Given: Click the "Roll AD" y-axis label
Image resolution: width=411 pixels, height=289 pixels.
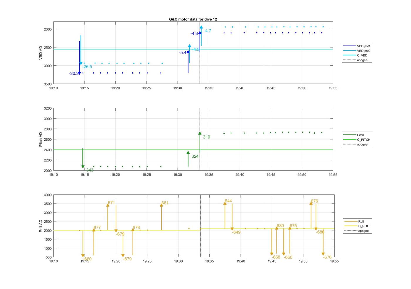Looking at the screenshot, I should [41, 226].
